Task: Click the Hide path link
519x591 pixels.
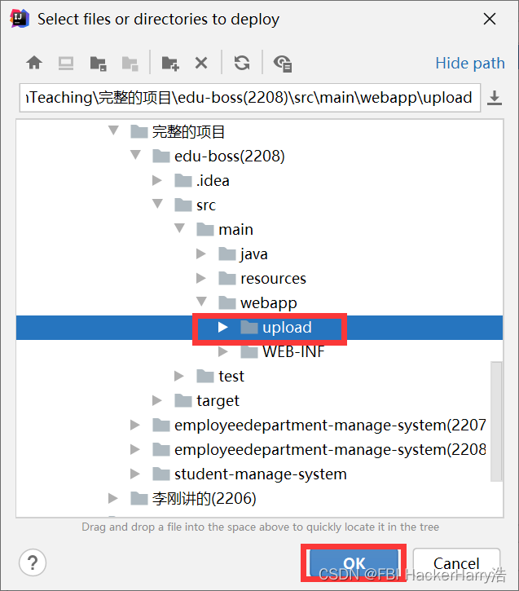Action: point(469,63)
